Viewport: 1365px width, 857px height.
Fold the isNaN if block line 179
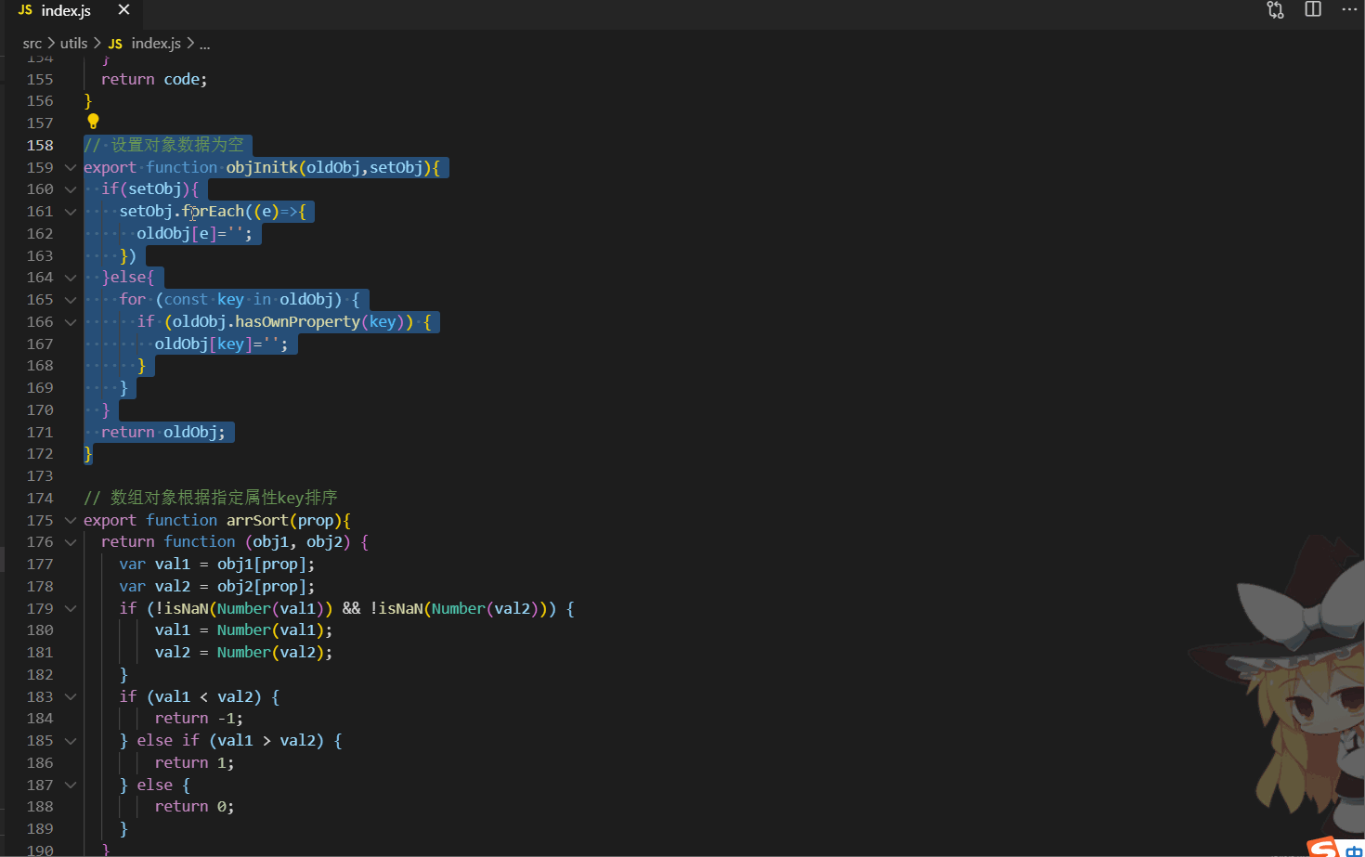(x=71, y=609)
